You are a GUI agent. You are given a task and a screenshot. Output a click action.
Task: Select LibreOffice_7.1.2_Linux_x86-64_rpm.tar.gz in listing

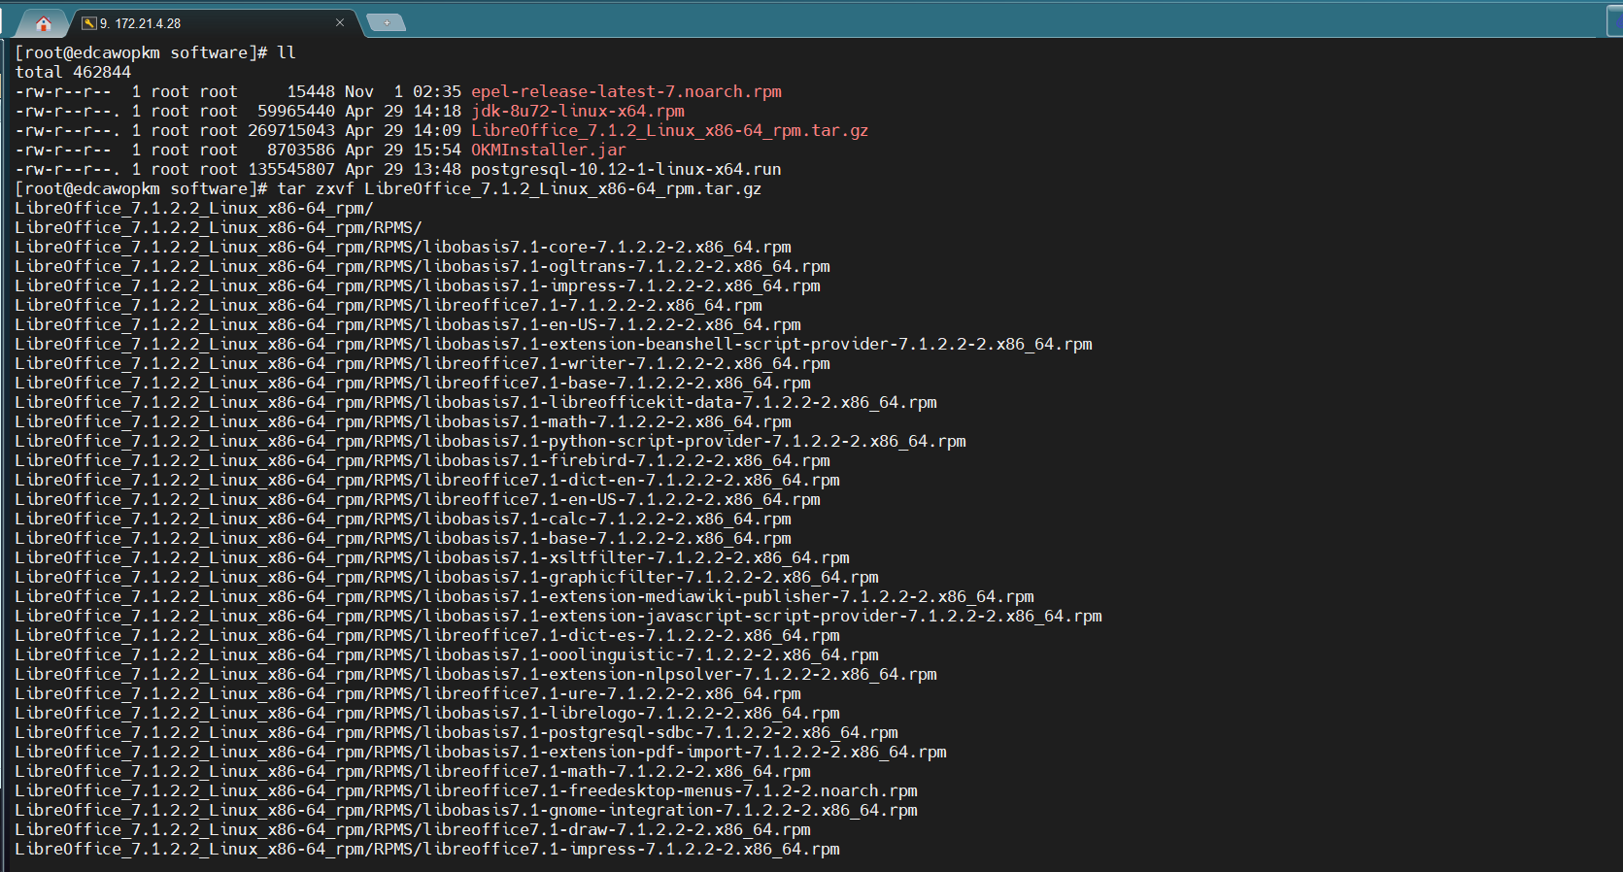(x=670, y=130)
